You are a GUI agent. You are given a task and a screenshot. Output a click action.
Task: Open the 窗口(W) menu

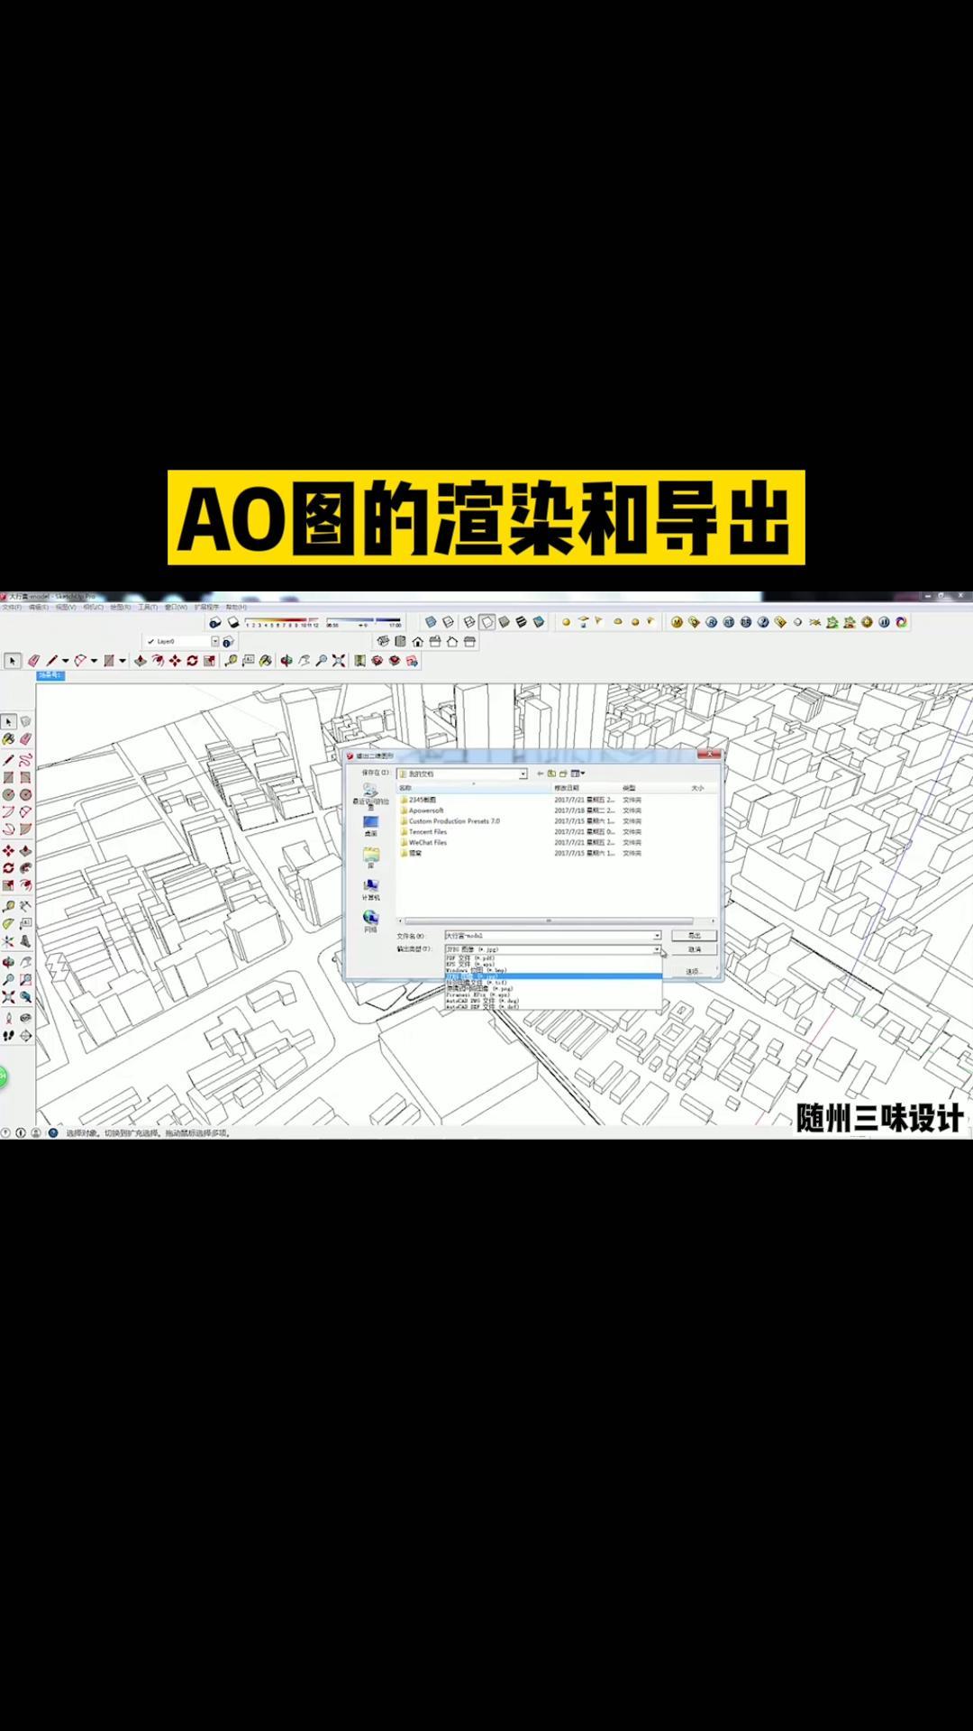pyautogui.click(x=176, y=608)
